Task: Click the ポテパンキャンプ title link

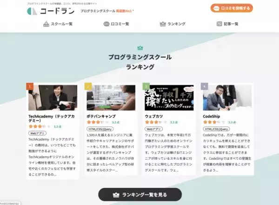Action: click(x=101, y=116)
